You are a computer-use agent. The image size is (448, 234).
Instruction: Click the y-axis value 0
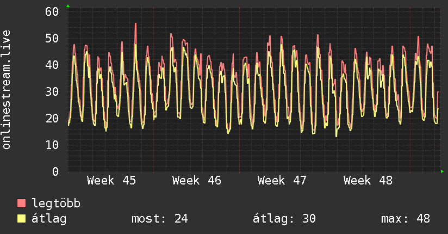pos(55,171)
